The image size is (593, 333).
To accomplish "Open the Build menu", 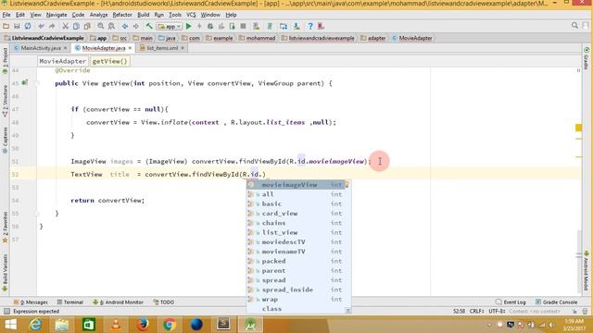I will 143,15.
